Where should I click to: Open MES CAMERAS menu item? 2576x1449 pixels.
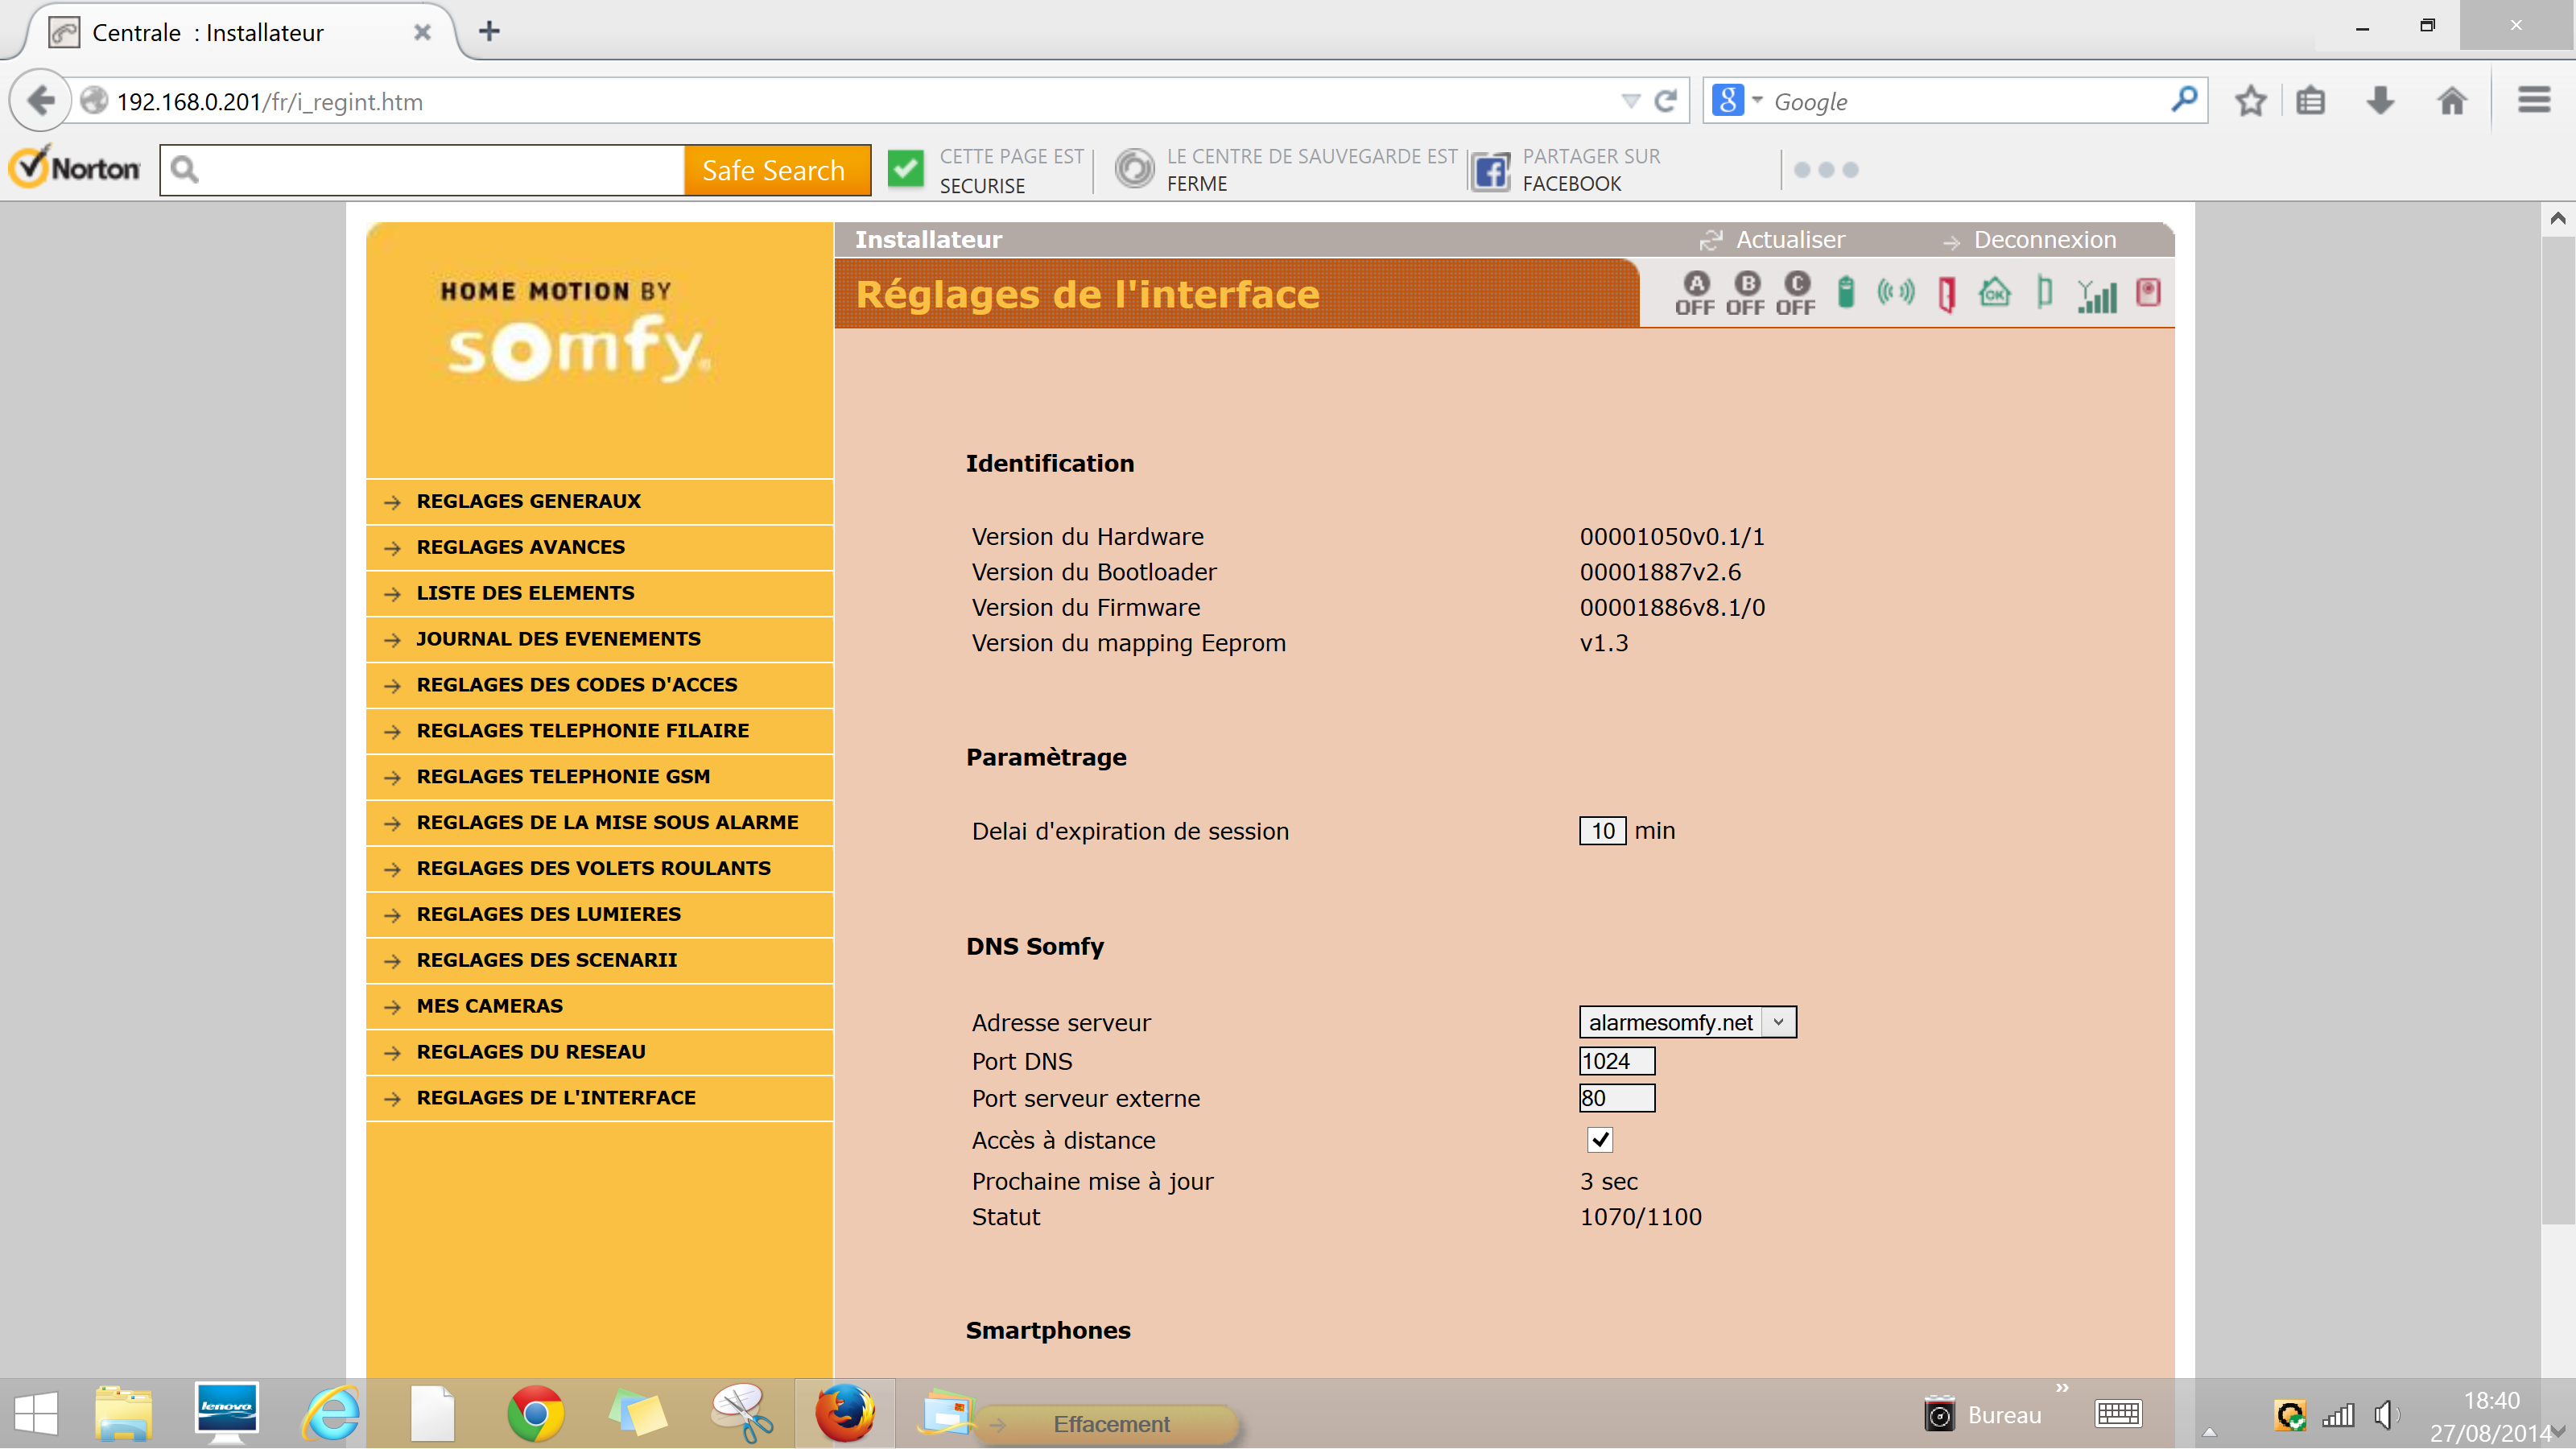(489, 1005)
